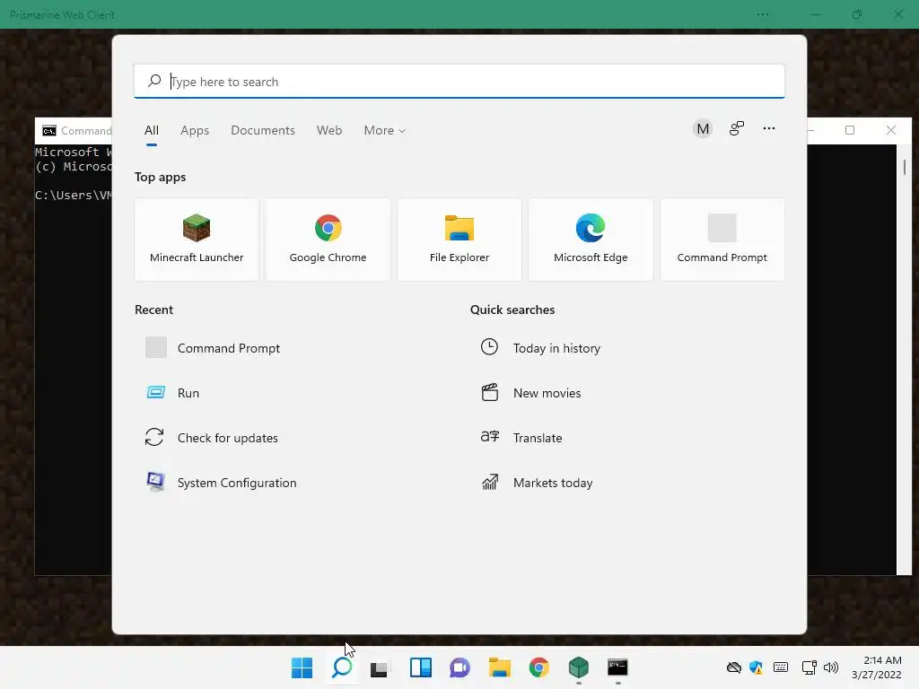Image resolution: width=919 pixels, height=689 pixels.
Task: Launch Google Chrome from Top apps
Action: 328,240
